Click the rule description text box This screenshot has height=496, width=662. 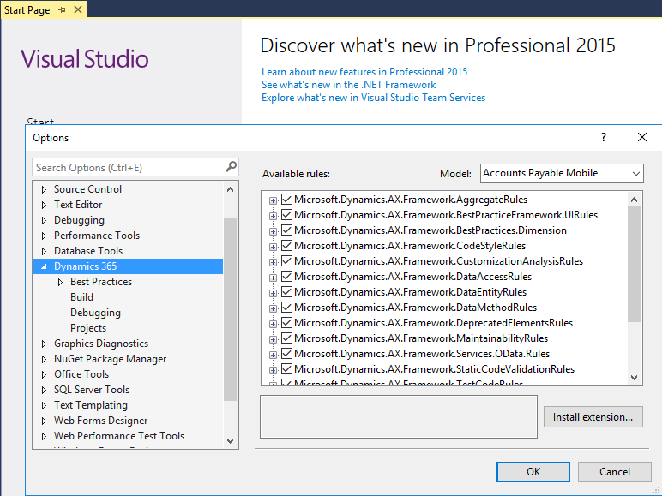tap(399, 416)
